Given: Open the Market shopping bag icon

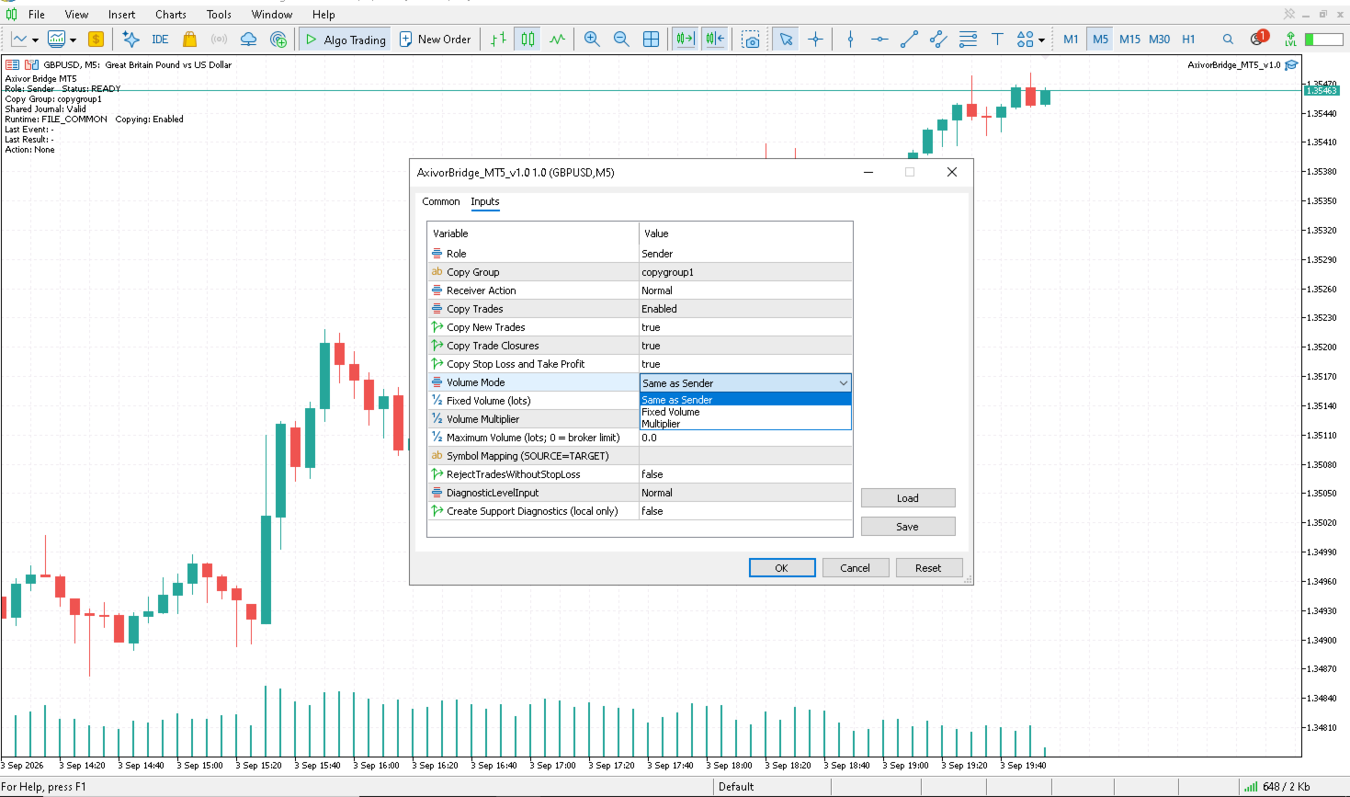Looking at the screenshot, I should (x=189, y=40).
